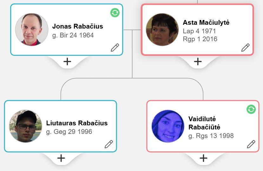Screen dimensions: 263x171
Task: Open Jonas Rabačius profile photo
Action: (x=32, y=30)
